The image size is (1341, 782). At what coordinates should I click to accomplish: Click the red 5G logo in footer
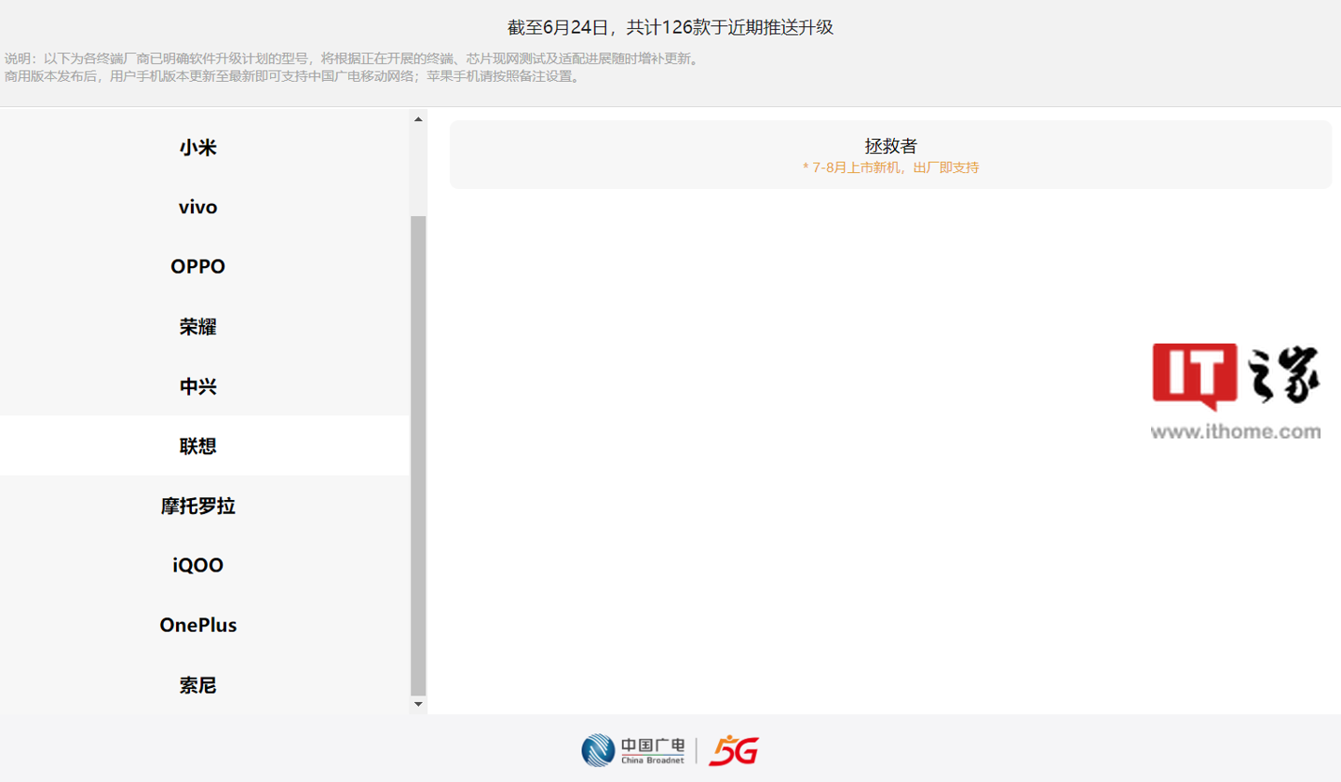pos(733,750)
